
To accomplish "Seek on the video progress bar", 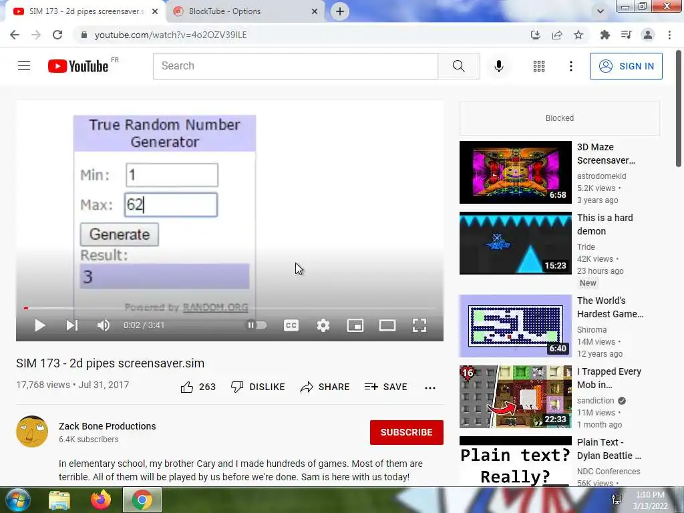I will [230, 308].
